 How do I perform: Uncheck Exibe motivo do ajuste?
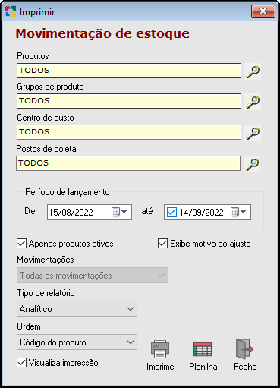162,244
